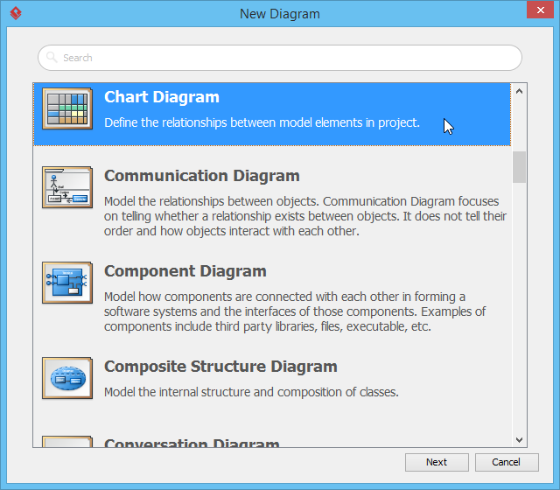Select the Chart Diagram icon
Viewport: 560px width, 490px height.
67,108
